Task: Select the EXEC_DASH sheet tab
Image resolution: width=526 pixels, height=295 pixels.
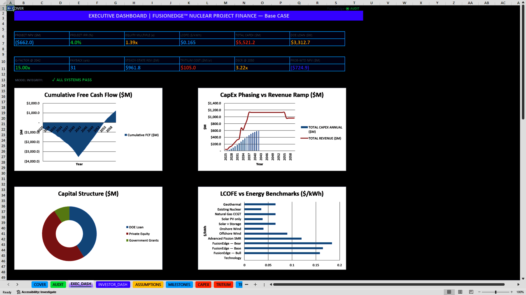Action: coord(81,284)
